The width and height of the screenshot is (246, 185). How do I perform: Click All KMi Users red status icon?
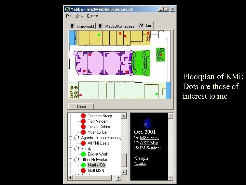pyautogui.click(x=83, y=143)
